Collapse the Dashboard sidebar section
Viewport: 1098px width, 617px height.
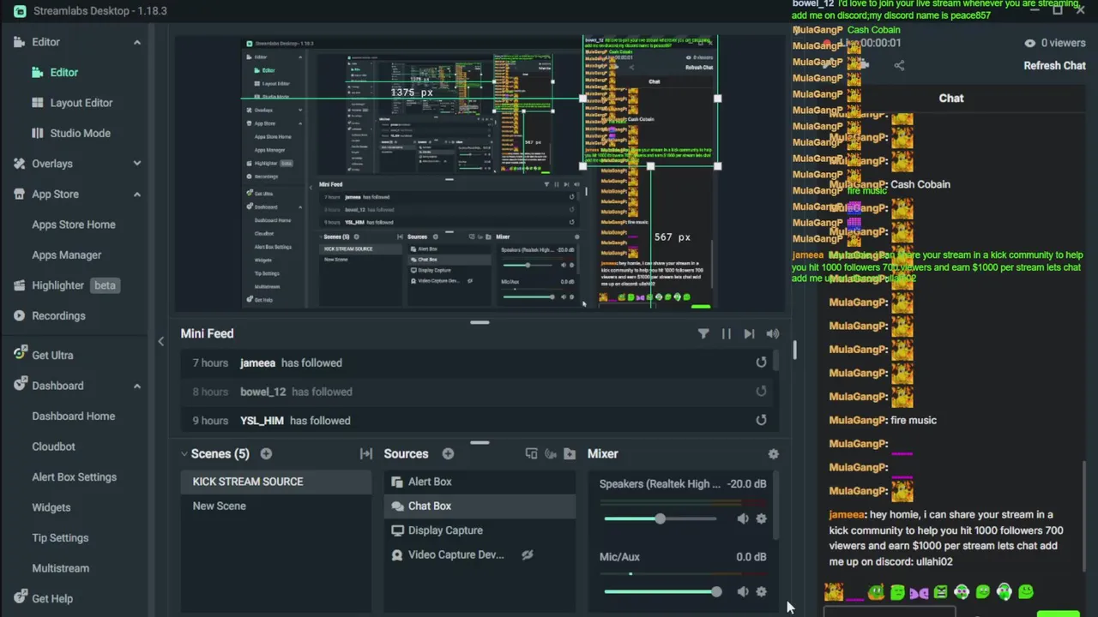136,386
